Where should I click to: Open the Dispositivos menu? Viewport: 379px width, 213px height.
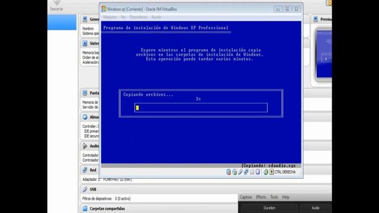138,17
